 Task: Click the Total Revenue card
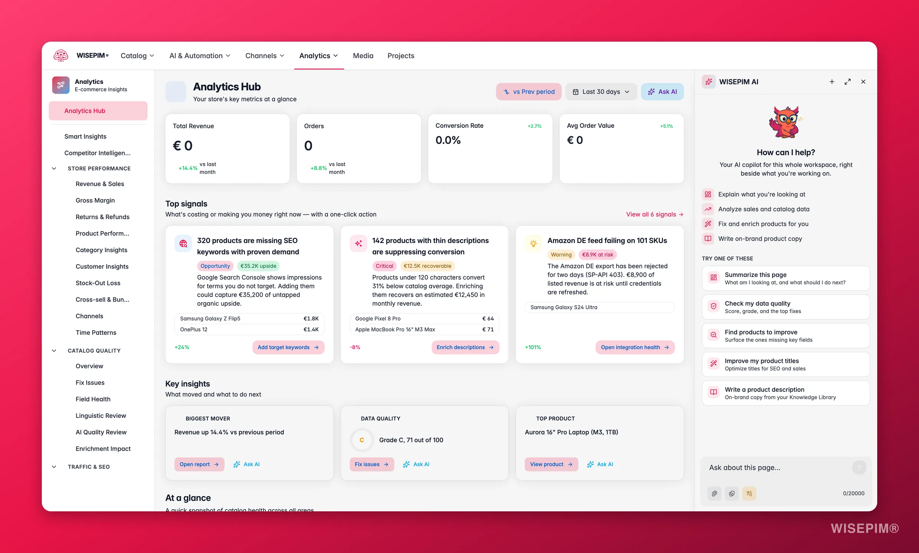[227, 148]
